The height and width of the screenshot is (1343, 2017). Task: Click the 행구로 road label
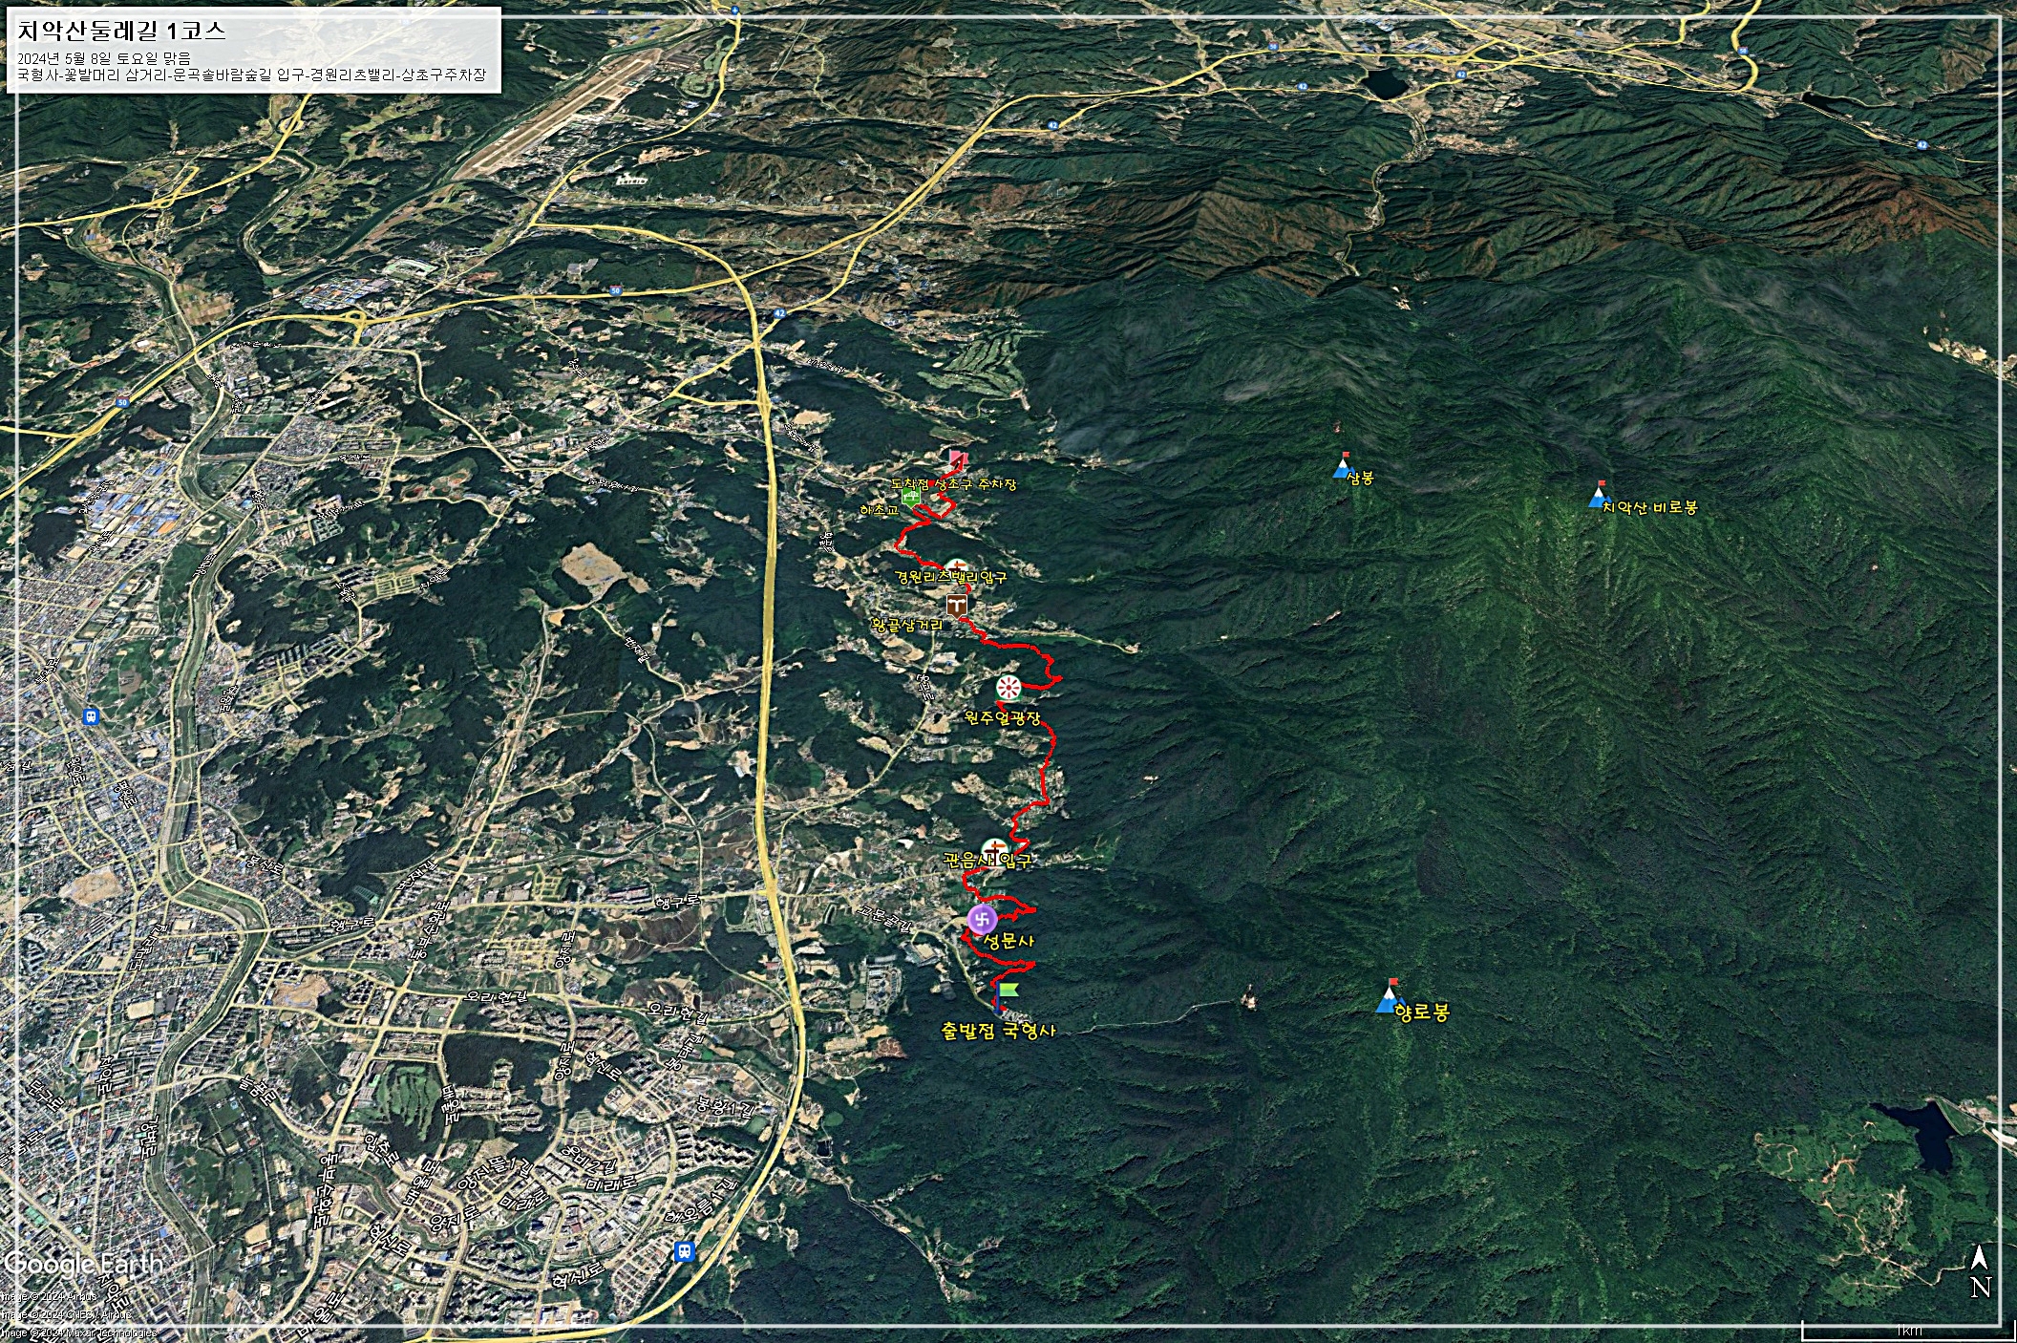tap(677, 901)
